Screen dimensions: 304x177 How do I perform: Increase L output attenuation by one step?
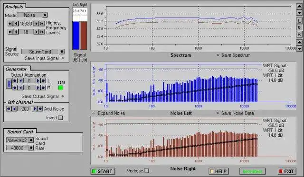click(38, 80)
